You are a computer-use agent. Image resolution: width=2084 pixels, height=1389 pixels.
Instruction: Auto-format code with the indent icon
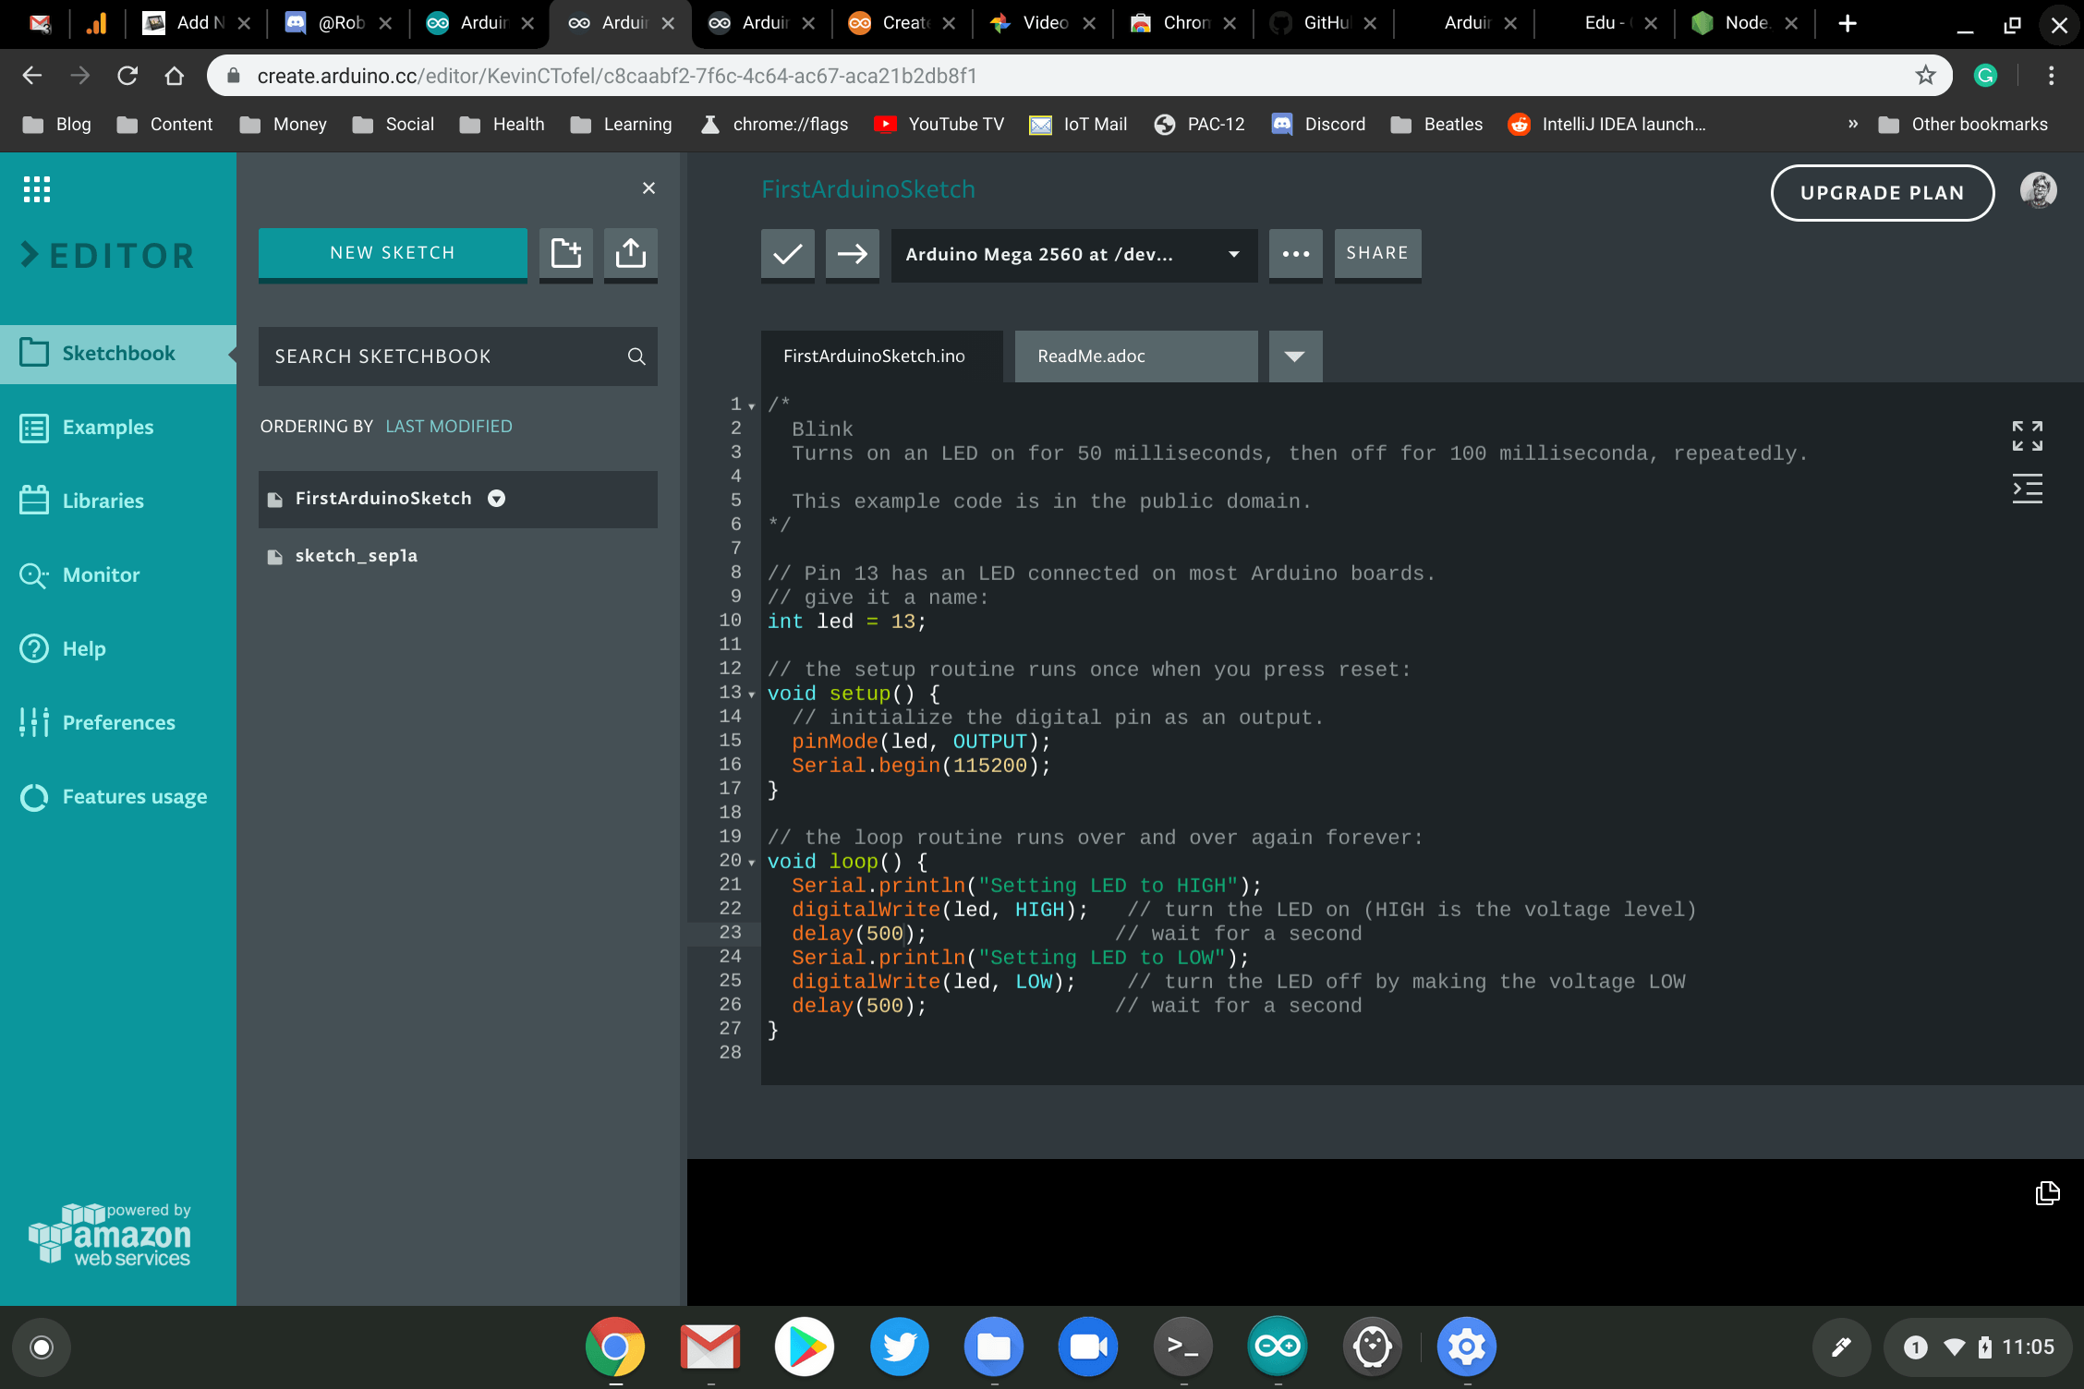pos(2027,489)
